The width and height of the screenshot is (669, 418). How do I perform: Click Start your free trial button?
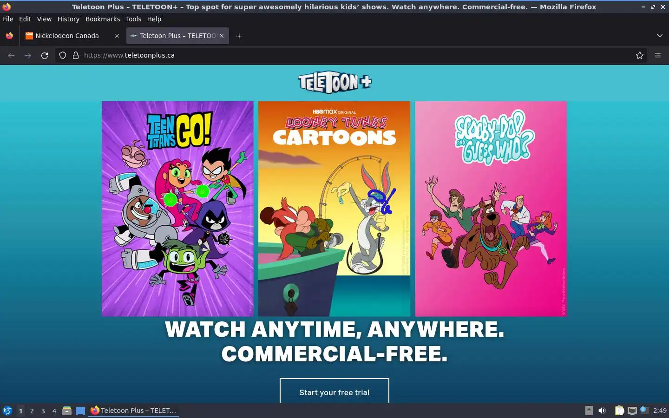point(334,391)
